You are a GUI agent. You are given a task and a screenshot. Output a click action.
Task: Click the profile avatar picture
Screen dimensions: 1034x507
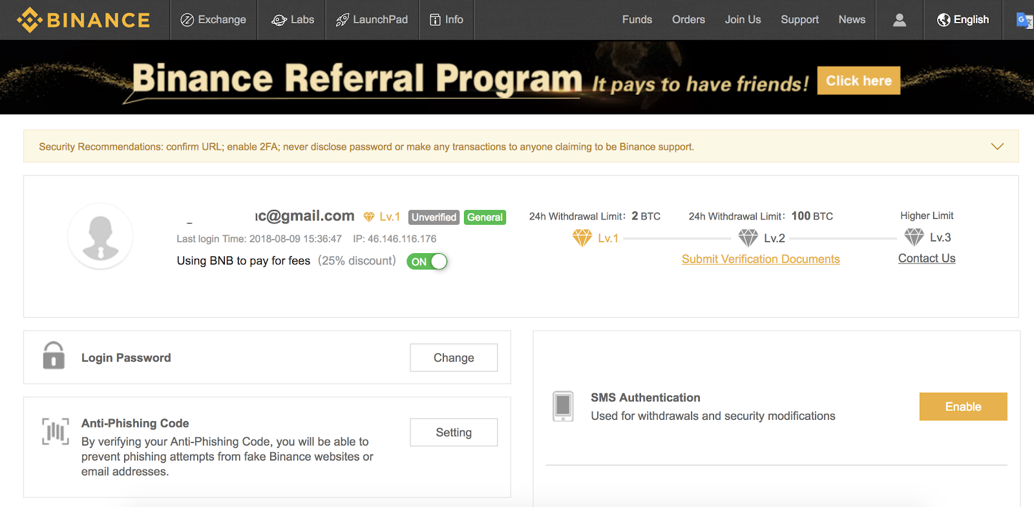(x=100, y=236)
